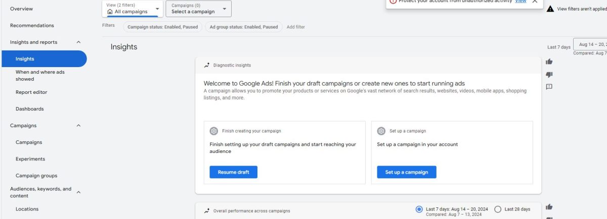The width and height of the screenshot is (607, 219).
Task: Click the red alert icon in notification banner
Action: pyautogui.click(x=393, y=2)
